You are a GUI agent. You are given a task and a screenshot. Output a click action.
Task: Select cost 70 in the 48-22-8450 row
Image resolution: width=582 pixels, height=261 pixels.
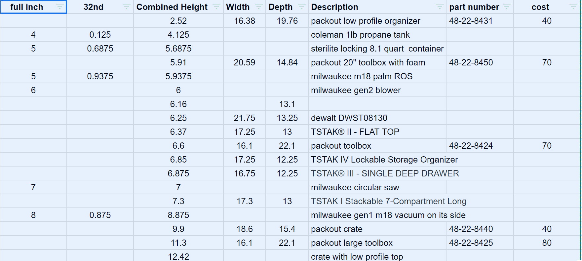[547, 62]
